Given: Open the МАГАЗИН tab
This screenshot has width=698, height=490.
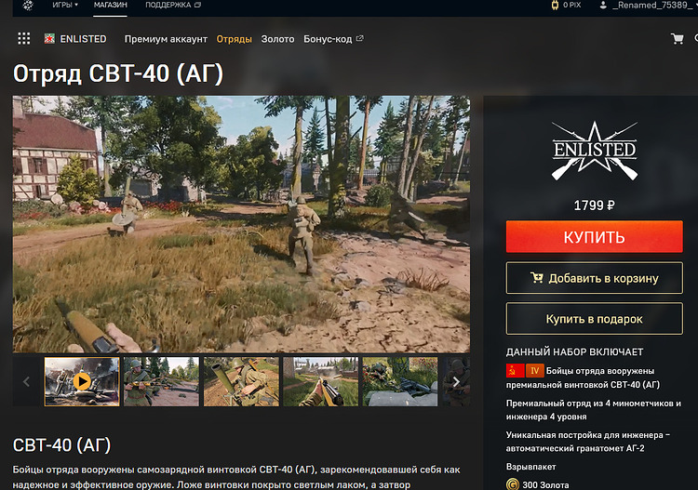Looking at the screenshot, I should (x=111, y=5).
